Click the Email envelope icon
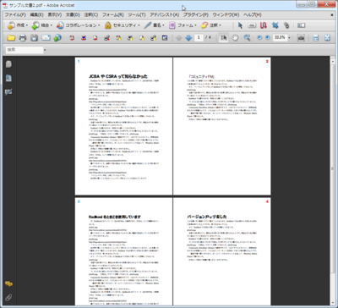This screenshot has width=338, height=308. point(46,37)
